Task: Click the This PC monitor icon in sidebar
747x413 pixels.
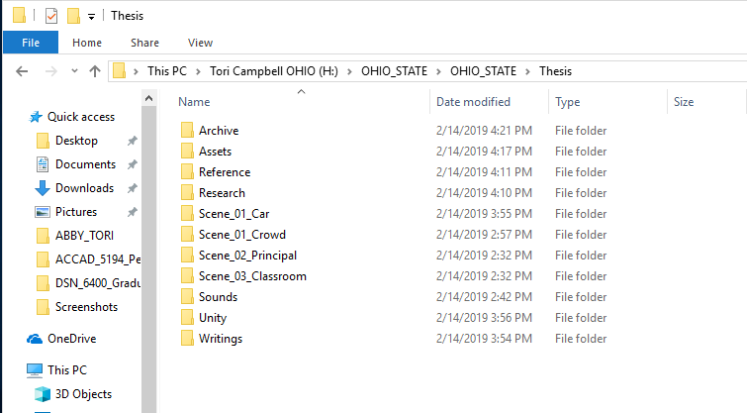Action: point(35,370)
